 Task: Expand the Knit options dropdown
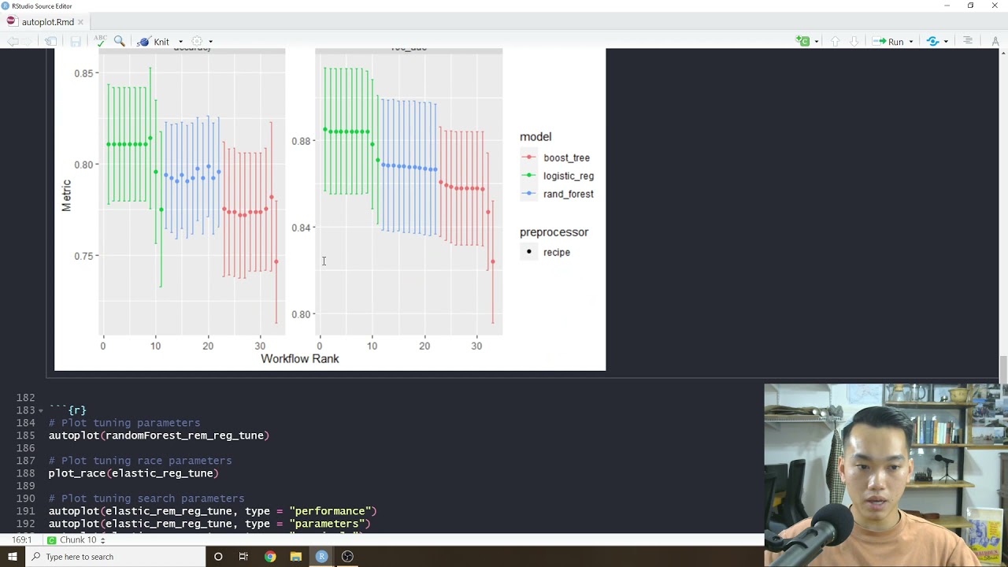(180, 41)
